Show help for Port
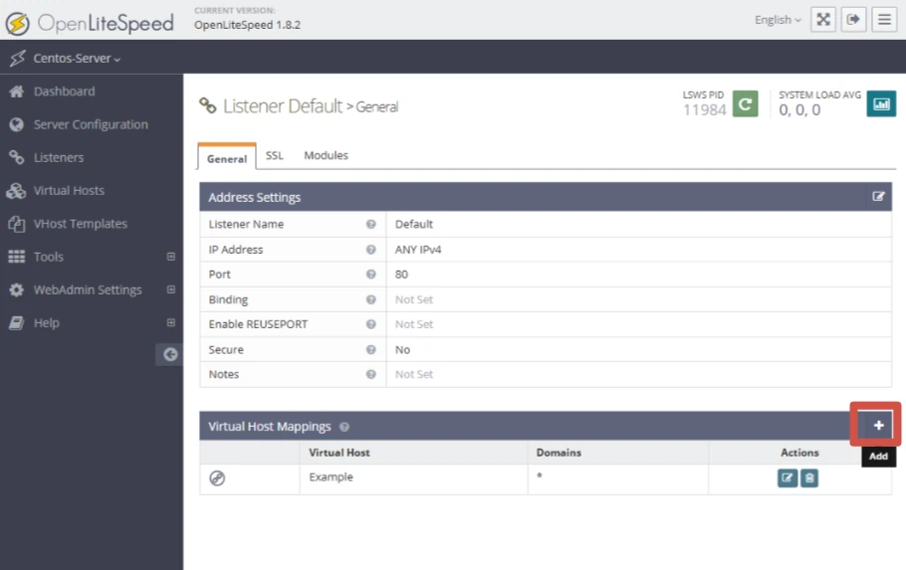 tap(371, 275)
